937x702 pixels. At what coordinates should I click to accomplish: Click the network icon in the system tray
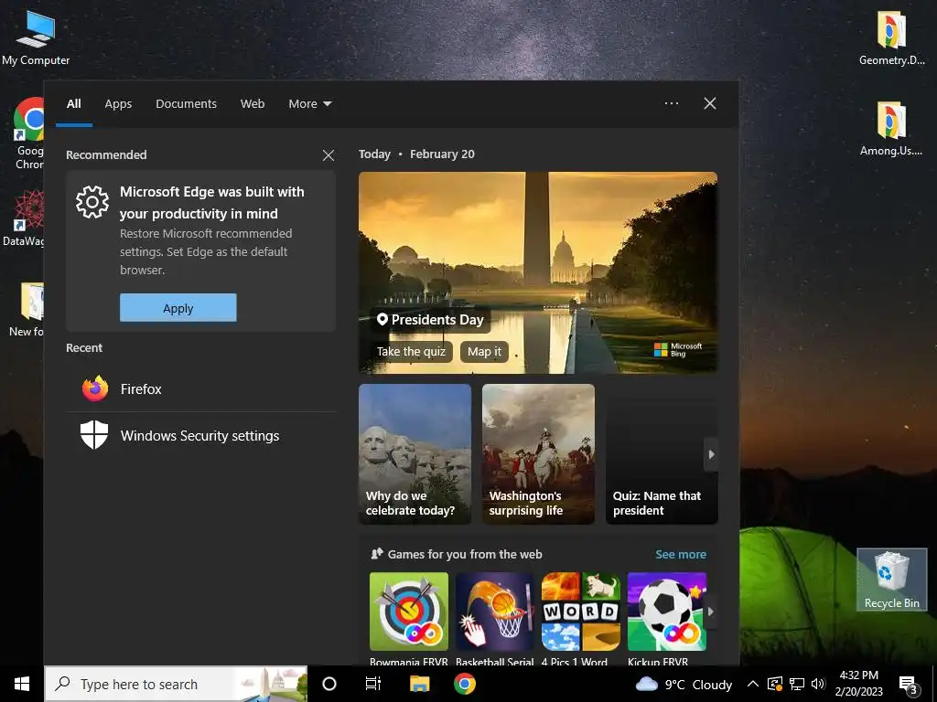[x=797, y=684]
